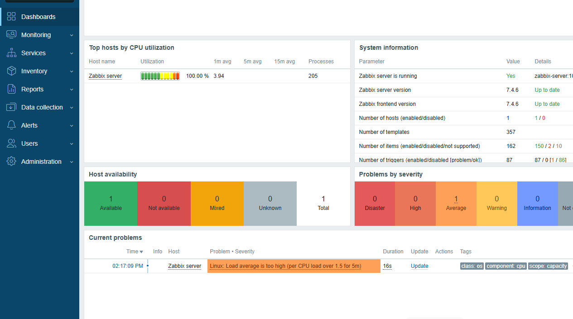Click the green Available host tile
This screenshot has height=319, width=573.
click(x=111, y=204)
